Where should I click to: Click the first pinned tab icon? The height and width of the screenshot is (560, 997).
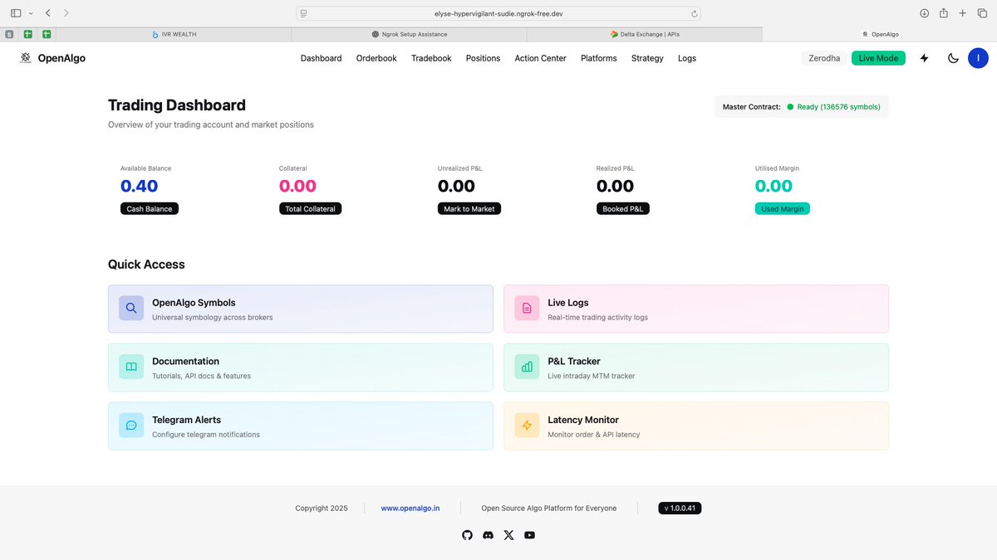pos(9,34)
